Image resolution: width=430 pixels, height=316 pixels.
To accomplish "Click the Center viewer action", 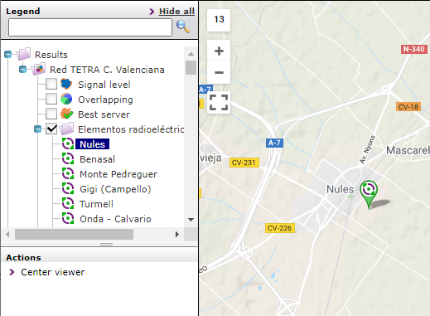I will [x=53, y=272].
